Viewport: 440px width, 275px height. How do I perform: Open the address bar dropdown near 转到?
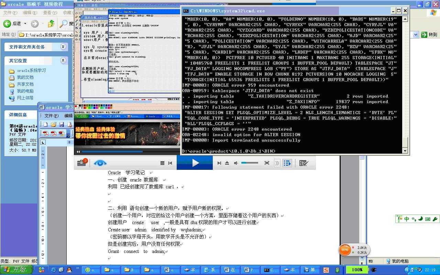(x=416, y=34)
